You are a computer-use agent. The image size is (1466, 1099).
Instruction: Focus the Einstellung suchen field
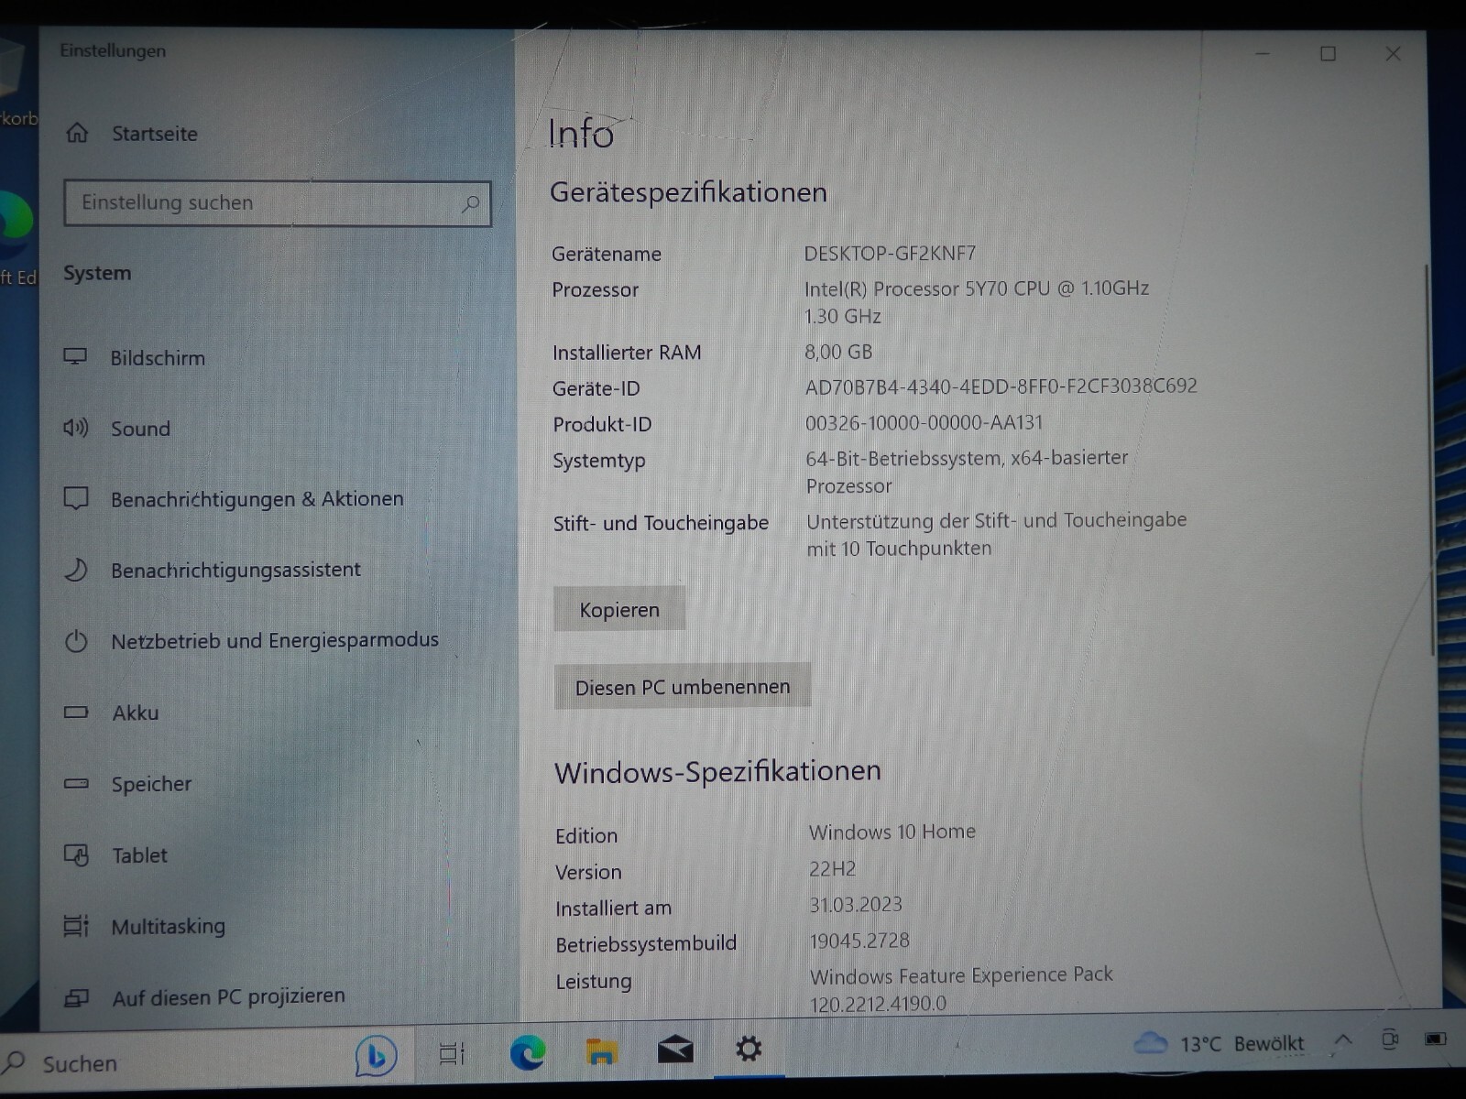[278, 203]
